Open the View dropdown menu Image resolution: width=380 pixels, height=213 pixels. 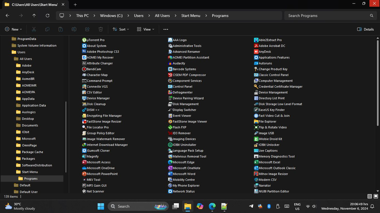[145, 29]
